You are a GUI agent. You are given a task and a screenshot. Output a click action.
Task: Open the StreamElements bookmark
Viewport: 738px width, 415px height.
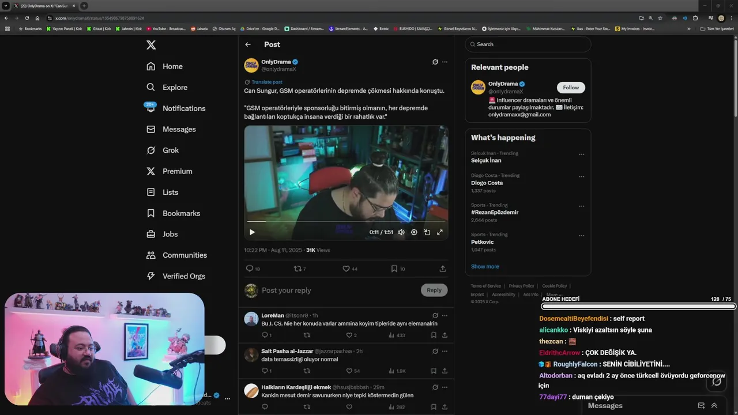pyautogui.click(x=348, y=28)
